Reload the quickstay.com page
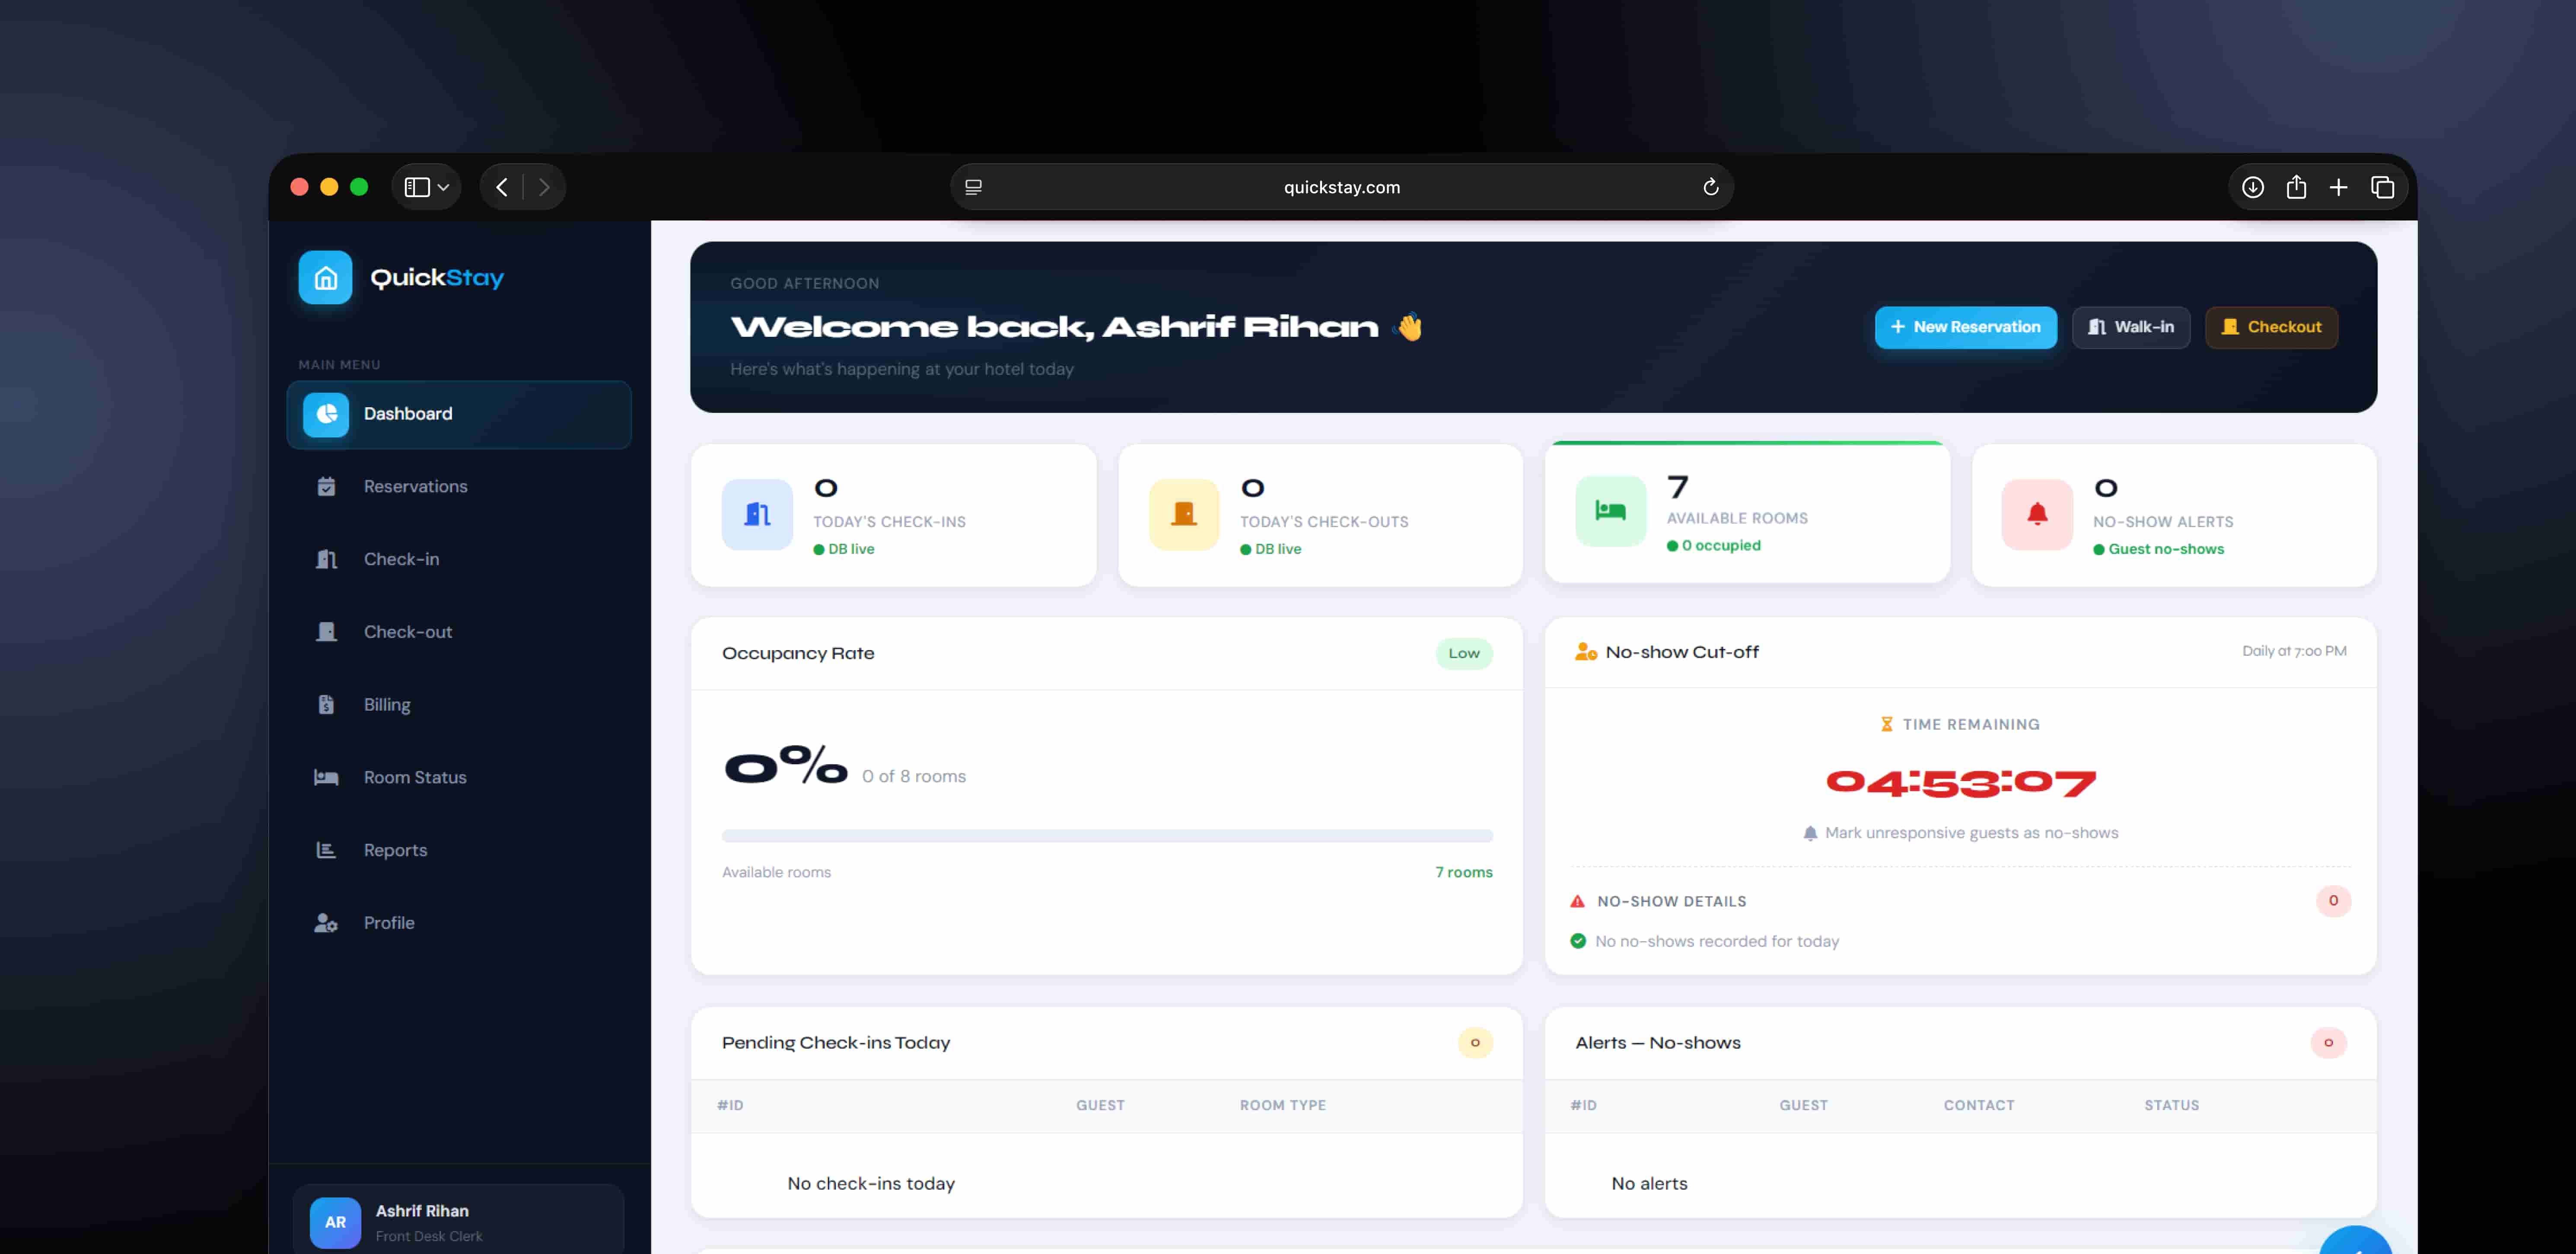Screen dimensions: 2576x1254 1710,187
